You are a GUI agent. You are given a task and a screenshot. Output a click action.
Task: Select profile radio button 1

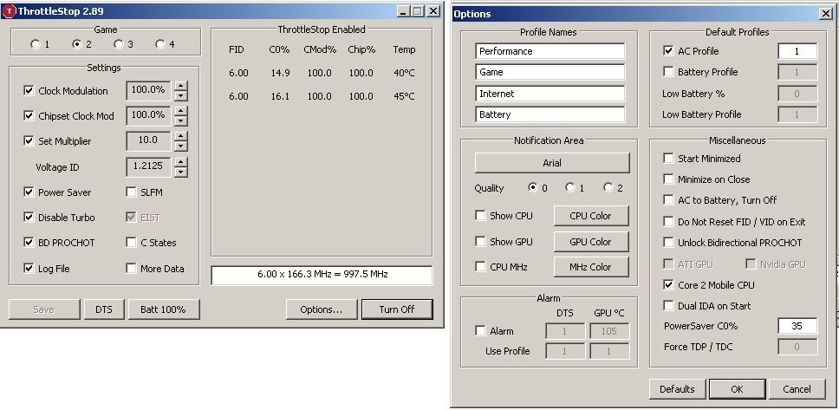(x=36, y=44)
